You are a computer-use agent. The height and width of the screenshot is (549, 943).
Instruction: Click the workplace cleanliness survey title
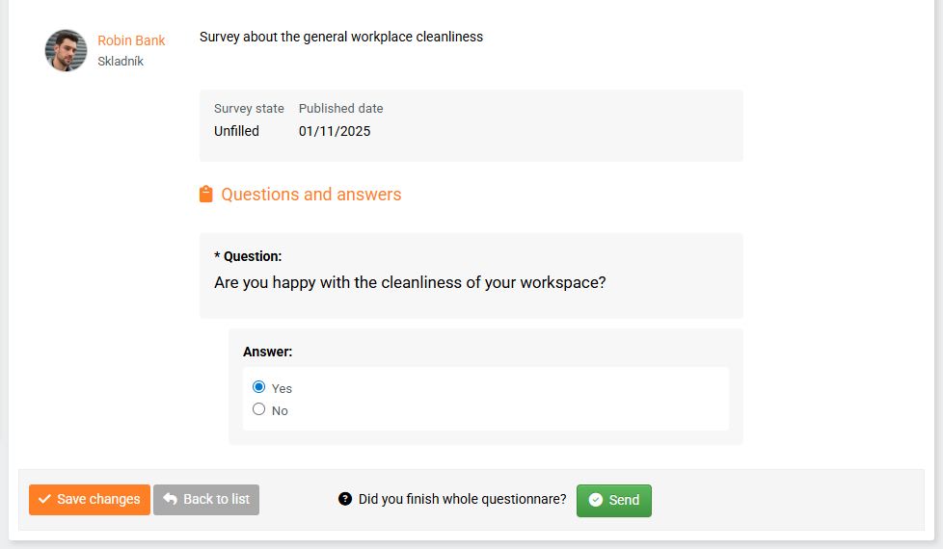(341, 37)
